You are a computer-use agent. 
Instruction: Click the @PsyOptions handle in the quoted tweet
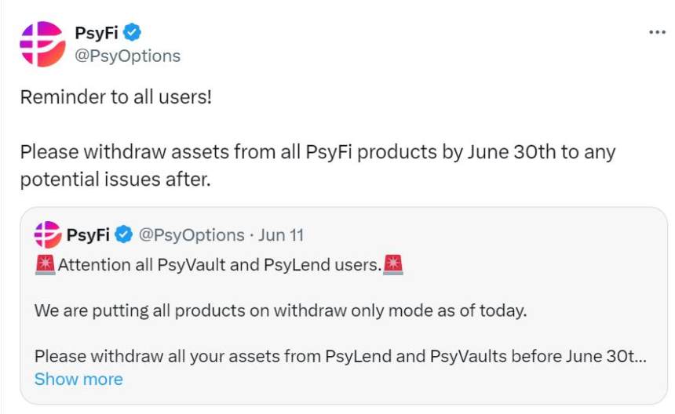(x=192, y=234)
